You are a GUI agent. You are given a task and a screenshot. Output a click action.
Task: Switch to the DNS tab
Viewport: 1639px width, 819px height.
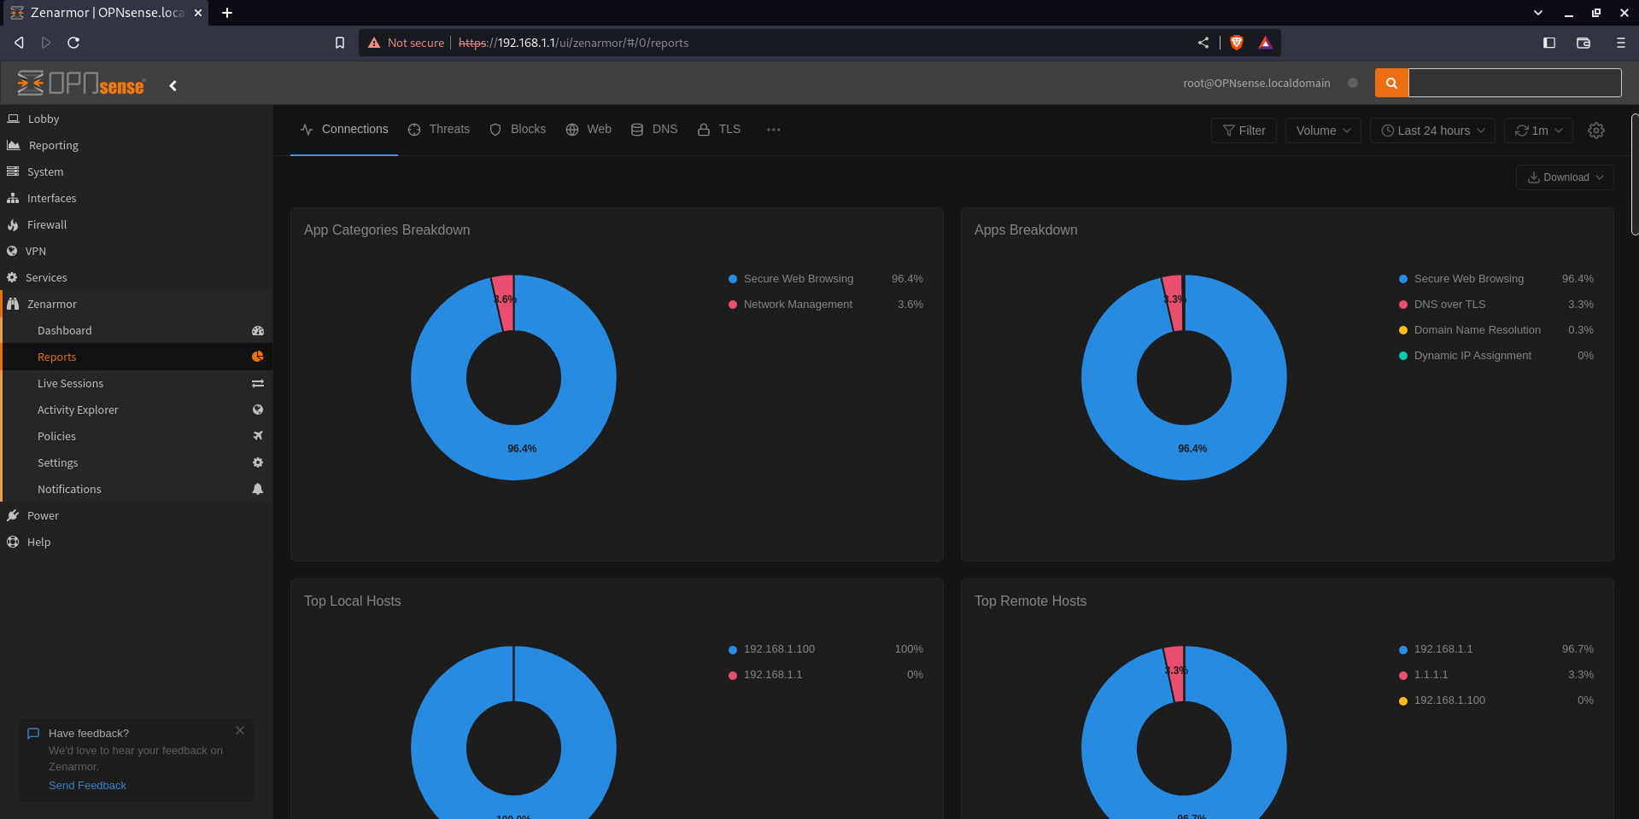point(654,130)
